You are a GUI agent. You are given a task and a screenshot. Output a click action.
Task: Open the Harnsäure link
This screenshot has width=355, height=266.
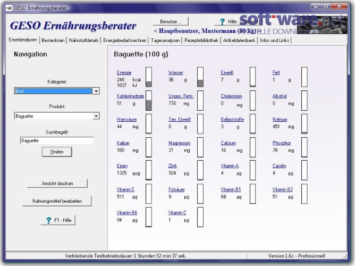point(127,119)
